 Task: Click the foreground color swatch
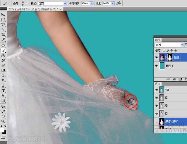(x=2, y=130)
